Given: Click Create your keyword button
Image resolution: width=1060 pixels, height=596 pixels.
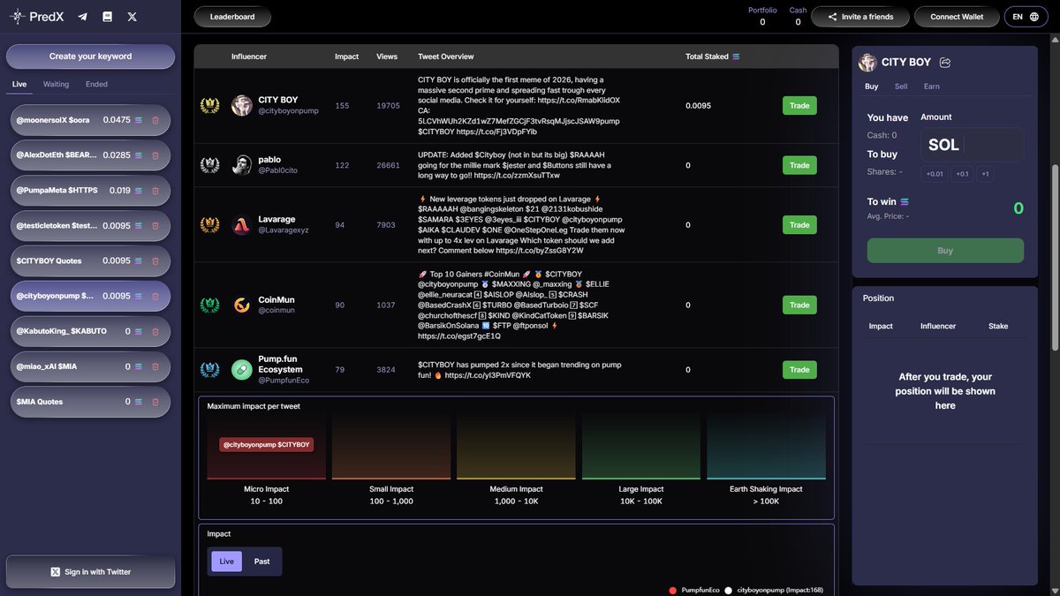Looking at the screenshot, I should [x=90, y=57].
